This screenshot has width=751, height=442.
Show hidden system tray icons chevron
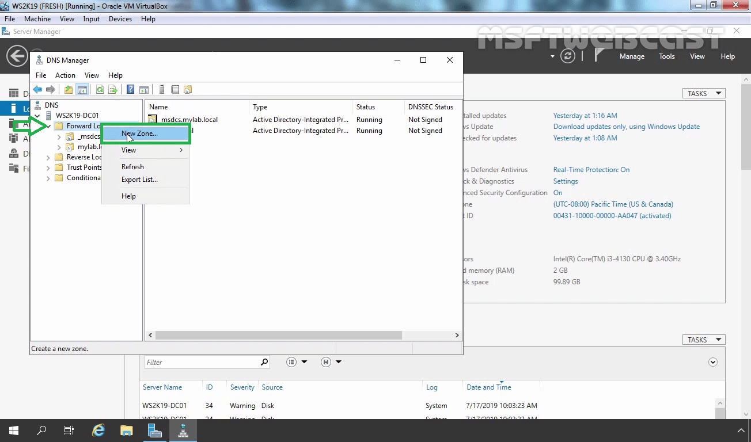741,430
